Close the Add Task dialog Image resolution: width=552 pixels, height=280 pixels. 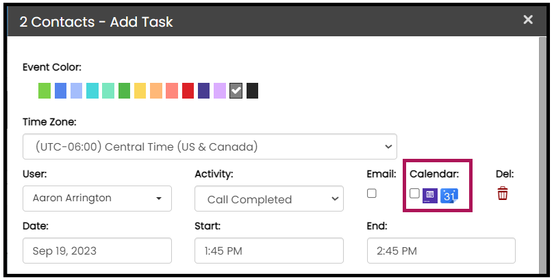pos(528,20)
